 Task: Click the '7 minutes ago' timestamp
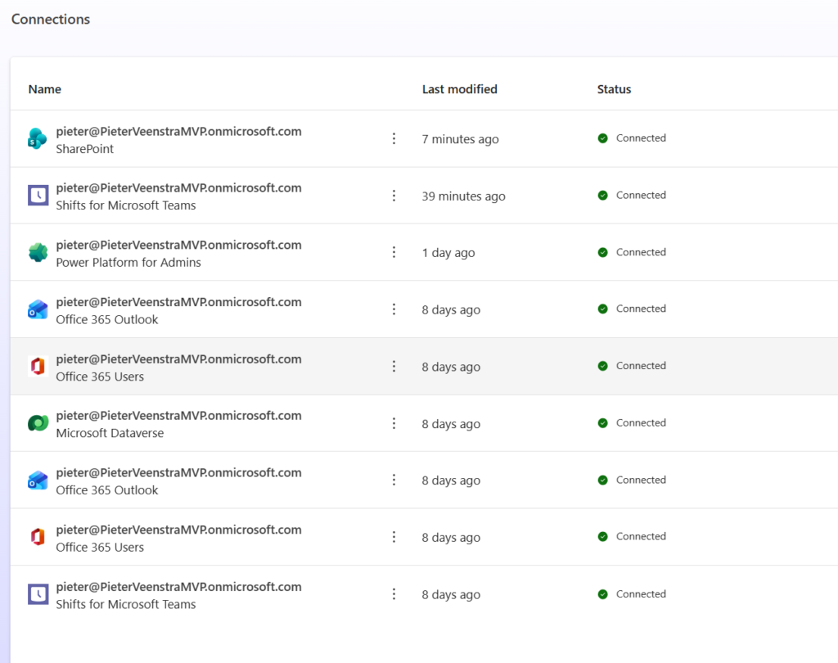(460, 139)
